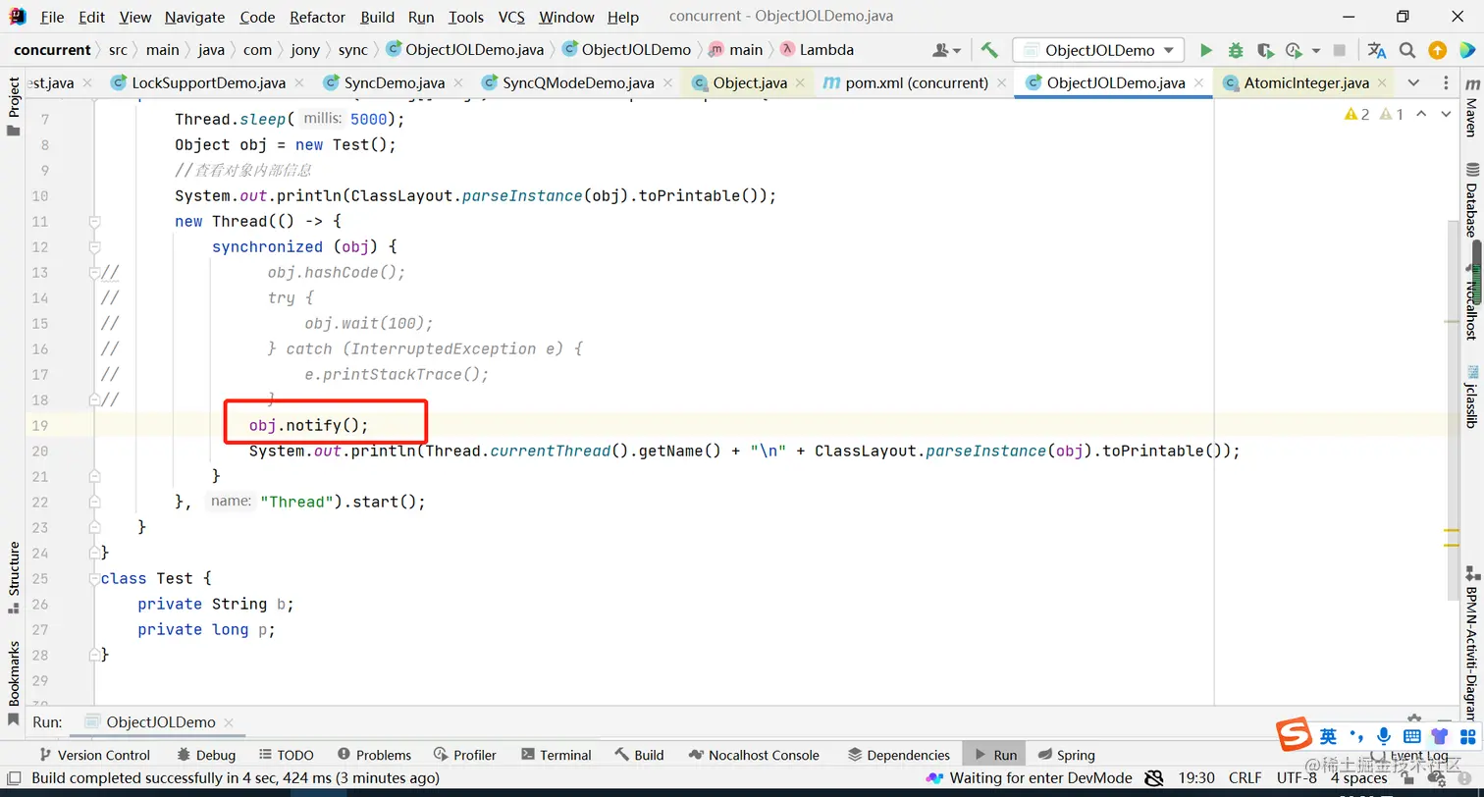Open Search Everywhere magnifier icon
Screen dimensions: 1484x797
point(1407,50)
